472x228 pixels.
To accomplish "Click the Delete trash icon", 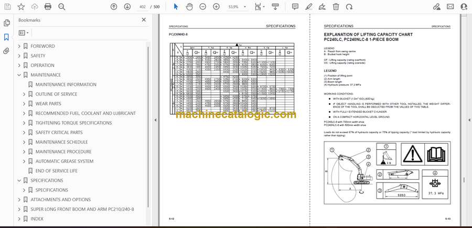I will click(336, 7).
